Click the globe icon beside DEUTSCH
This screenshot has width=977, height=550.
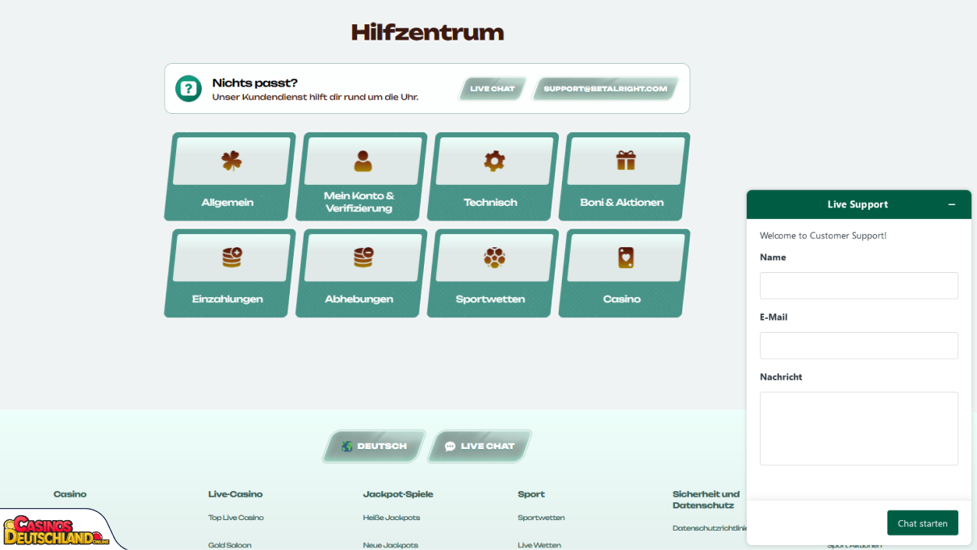tap(347, 446)
